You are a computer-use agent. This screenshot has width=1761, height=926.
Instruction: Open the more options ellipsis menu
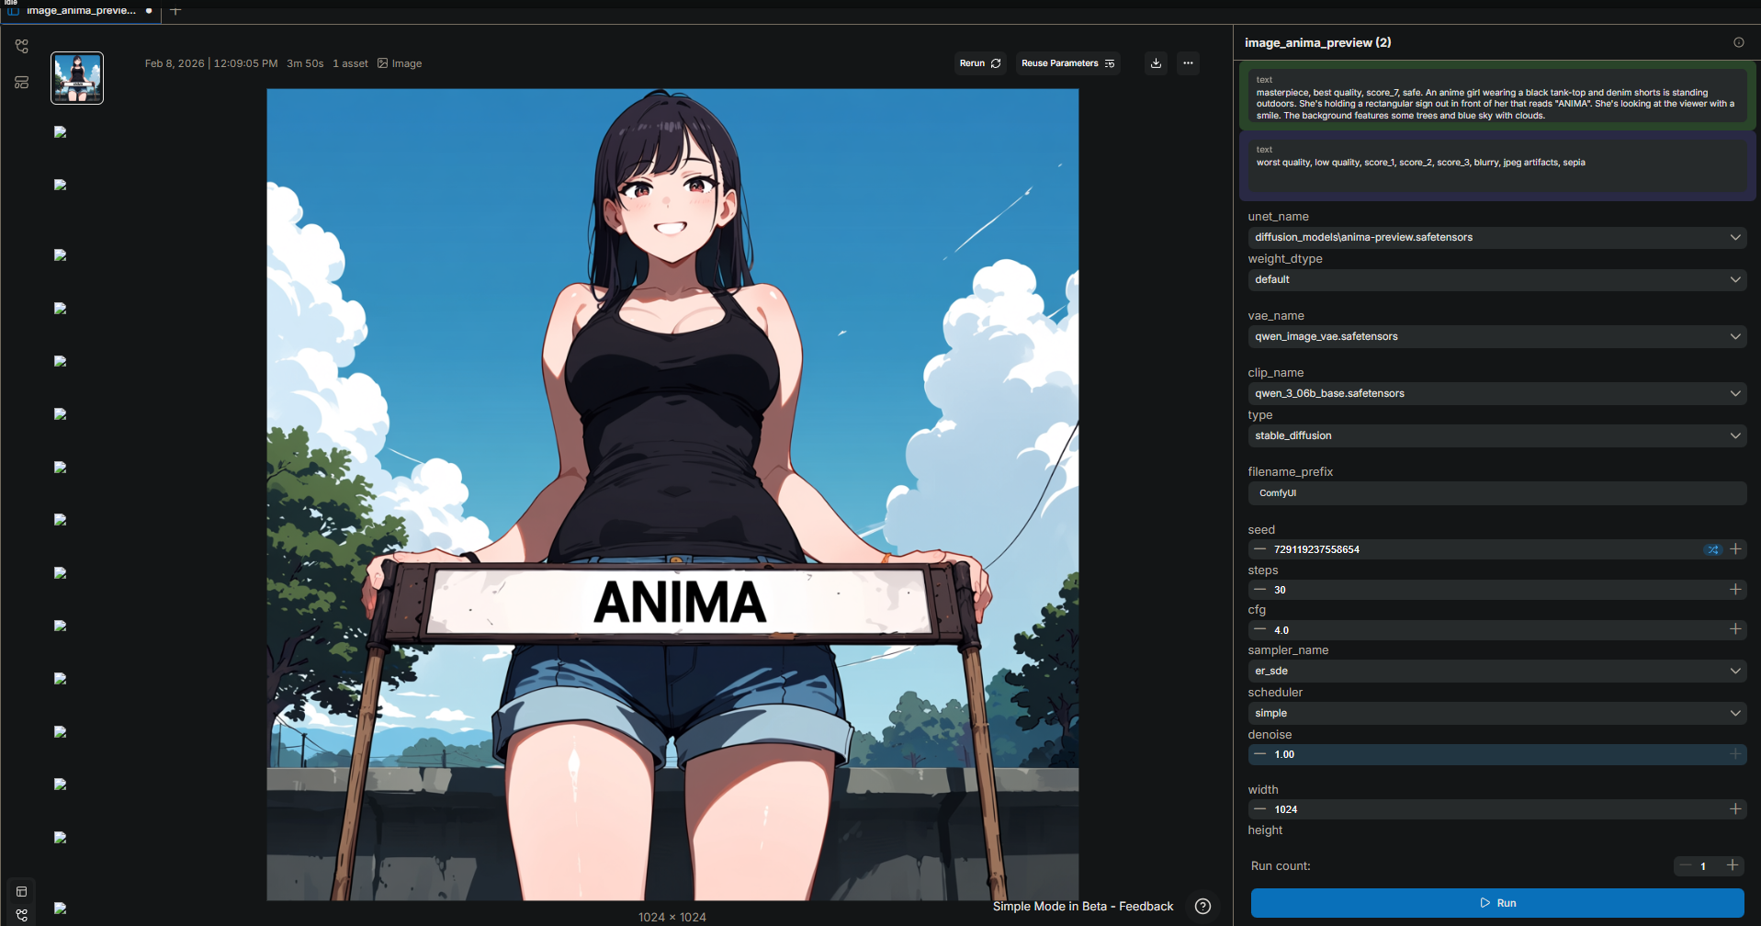[1188, 63]
